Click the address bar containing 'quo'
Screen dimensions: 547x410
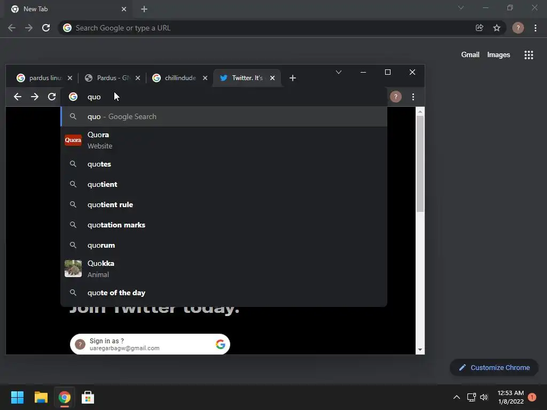[224, 97]
